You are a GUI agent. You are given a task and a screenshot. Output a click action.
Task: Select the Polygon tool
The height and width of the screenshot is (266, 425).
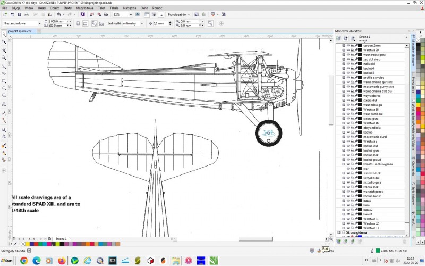[x=4, y=96]
